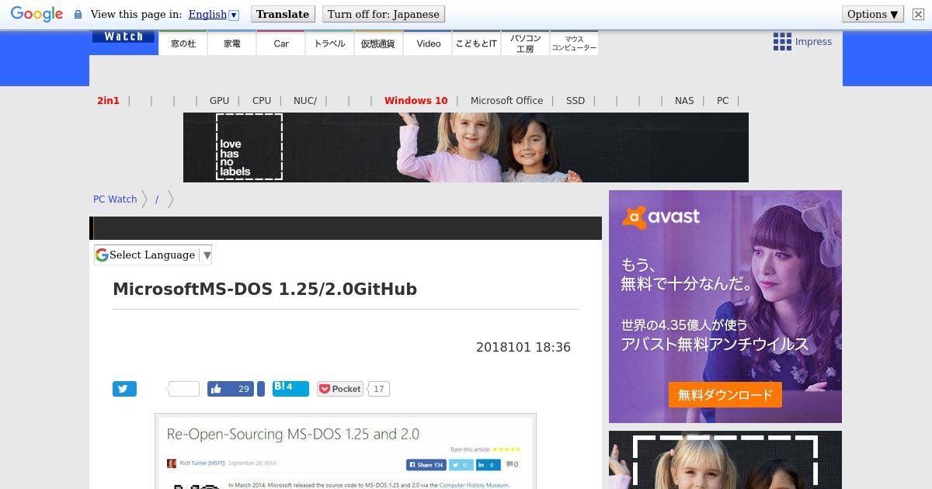Select the PC topic link
Viewport: 932px width, 489px height.
pyautogui.click(x=722, y=100)
